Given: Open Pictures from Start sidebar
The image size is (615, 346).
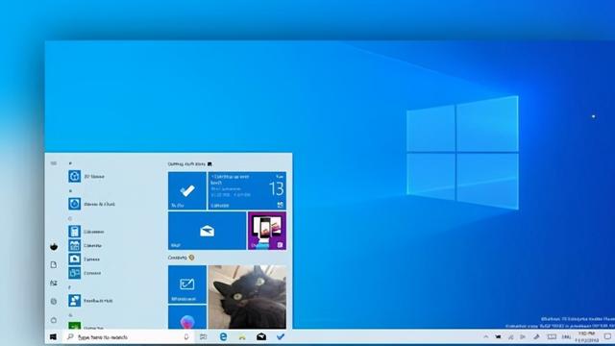Looking at the screenshot, I should [x=54, y=283].
